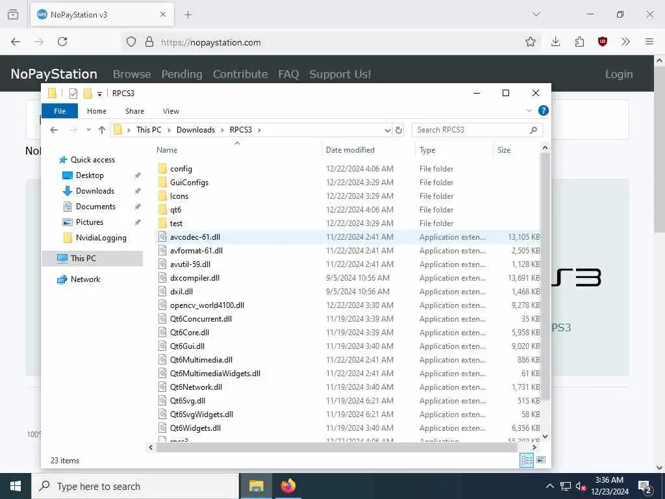665x499 pixels.
Task: Open the notification center icon
Action: point(645,486)
